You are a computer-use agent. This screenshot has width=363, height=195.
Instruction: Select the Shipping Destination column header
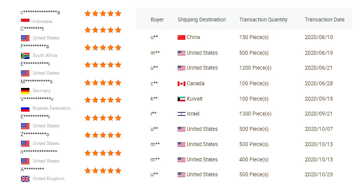pos(202,19)
